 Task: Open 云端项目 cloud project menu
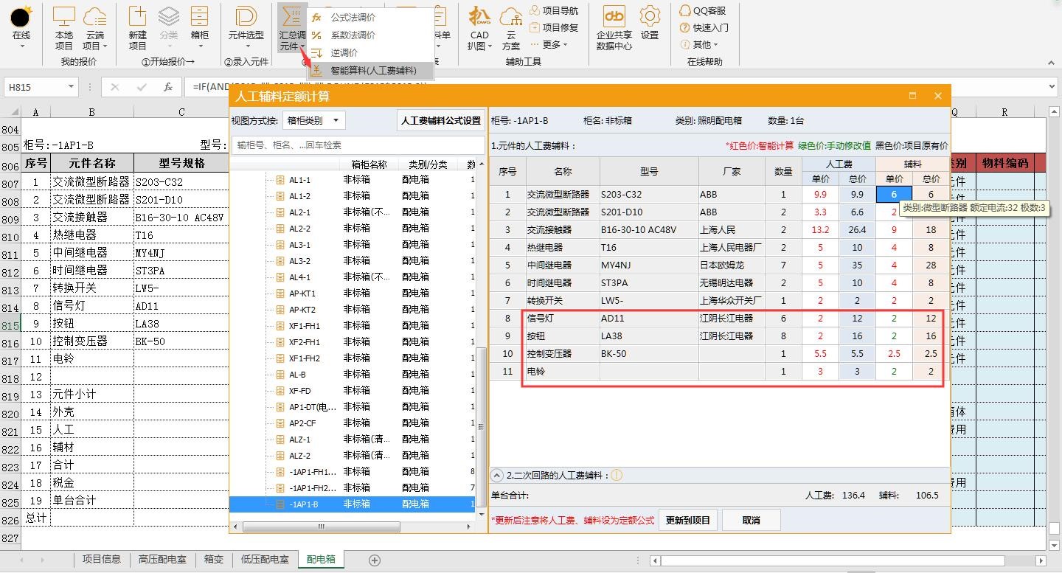[x=95, y=28]
